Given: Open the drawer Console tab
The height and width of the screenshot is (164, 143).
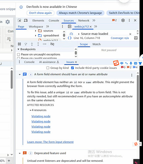Looking at the screenshot, I should (x=29, y=62).
